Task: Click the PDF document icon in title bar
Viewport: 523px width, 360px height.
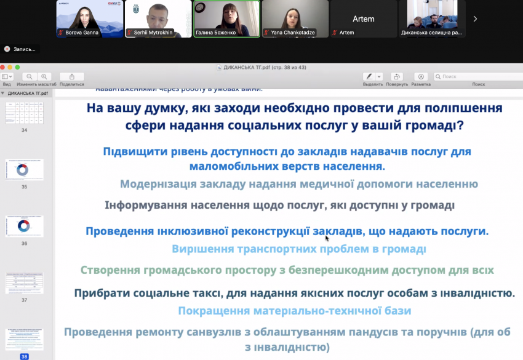Action: (219, 68)
